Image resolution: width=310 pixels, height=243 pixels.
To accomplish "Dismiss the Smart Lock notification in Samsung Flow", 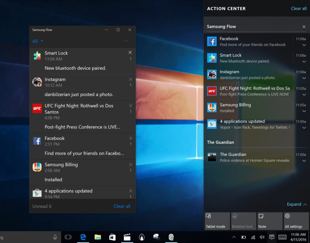I will coord(130,52).
